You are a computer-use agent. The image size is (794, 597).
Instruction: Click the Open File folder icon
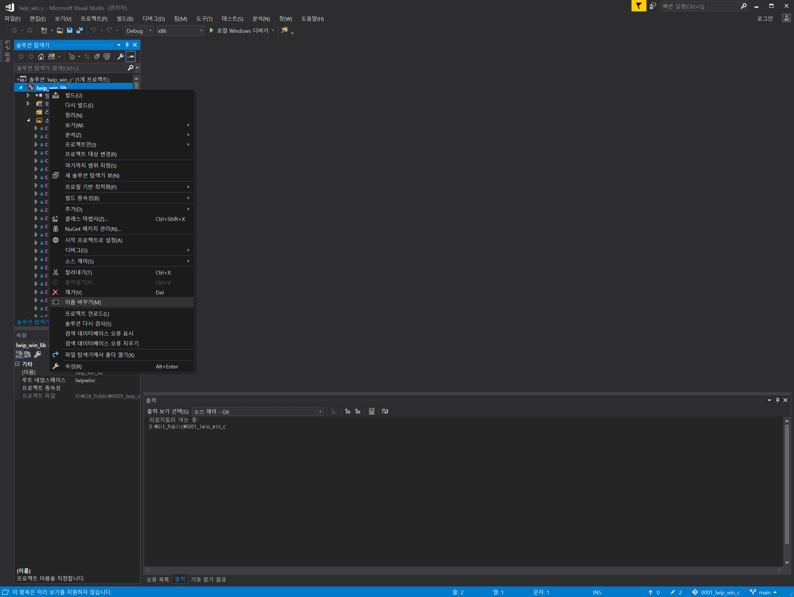[x=60, y=30]
